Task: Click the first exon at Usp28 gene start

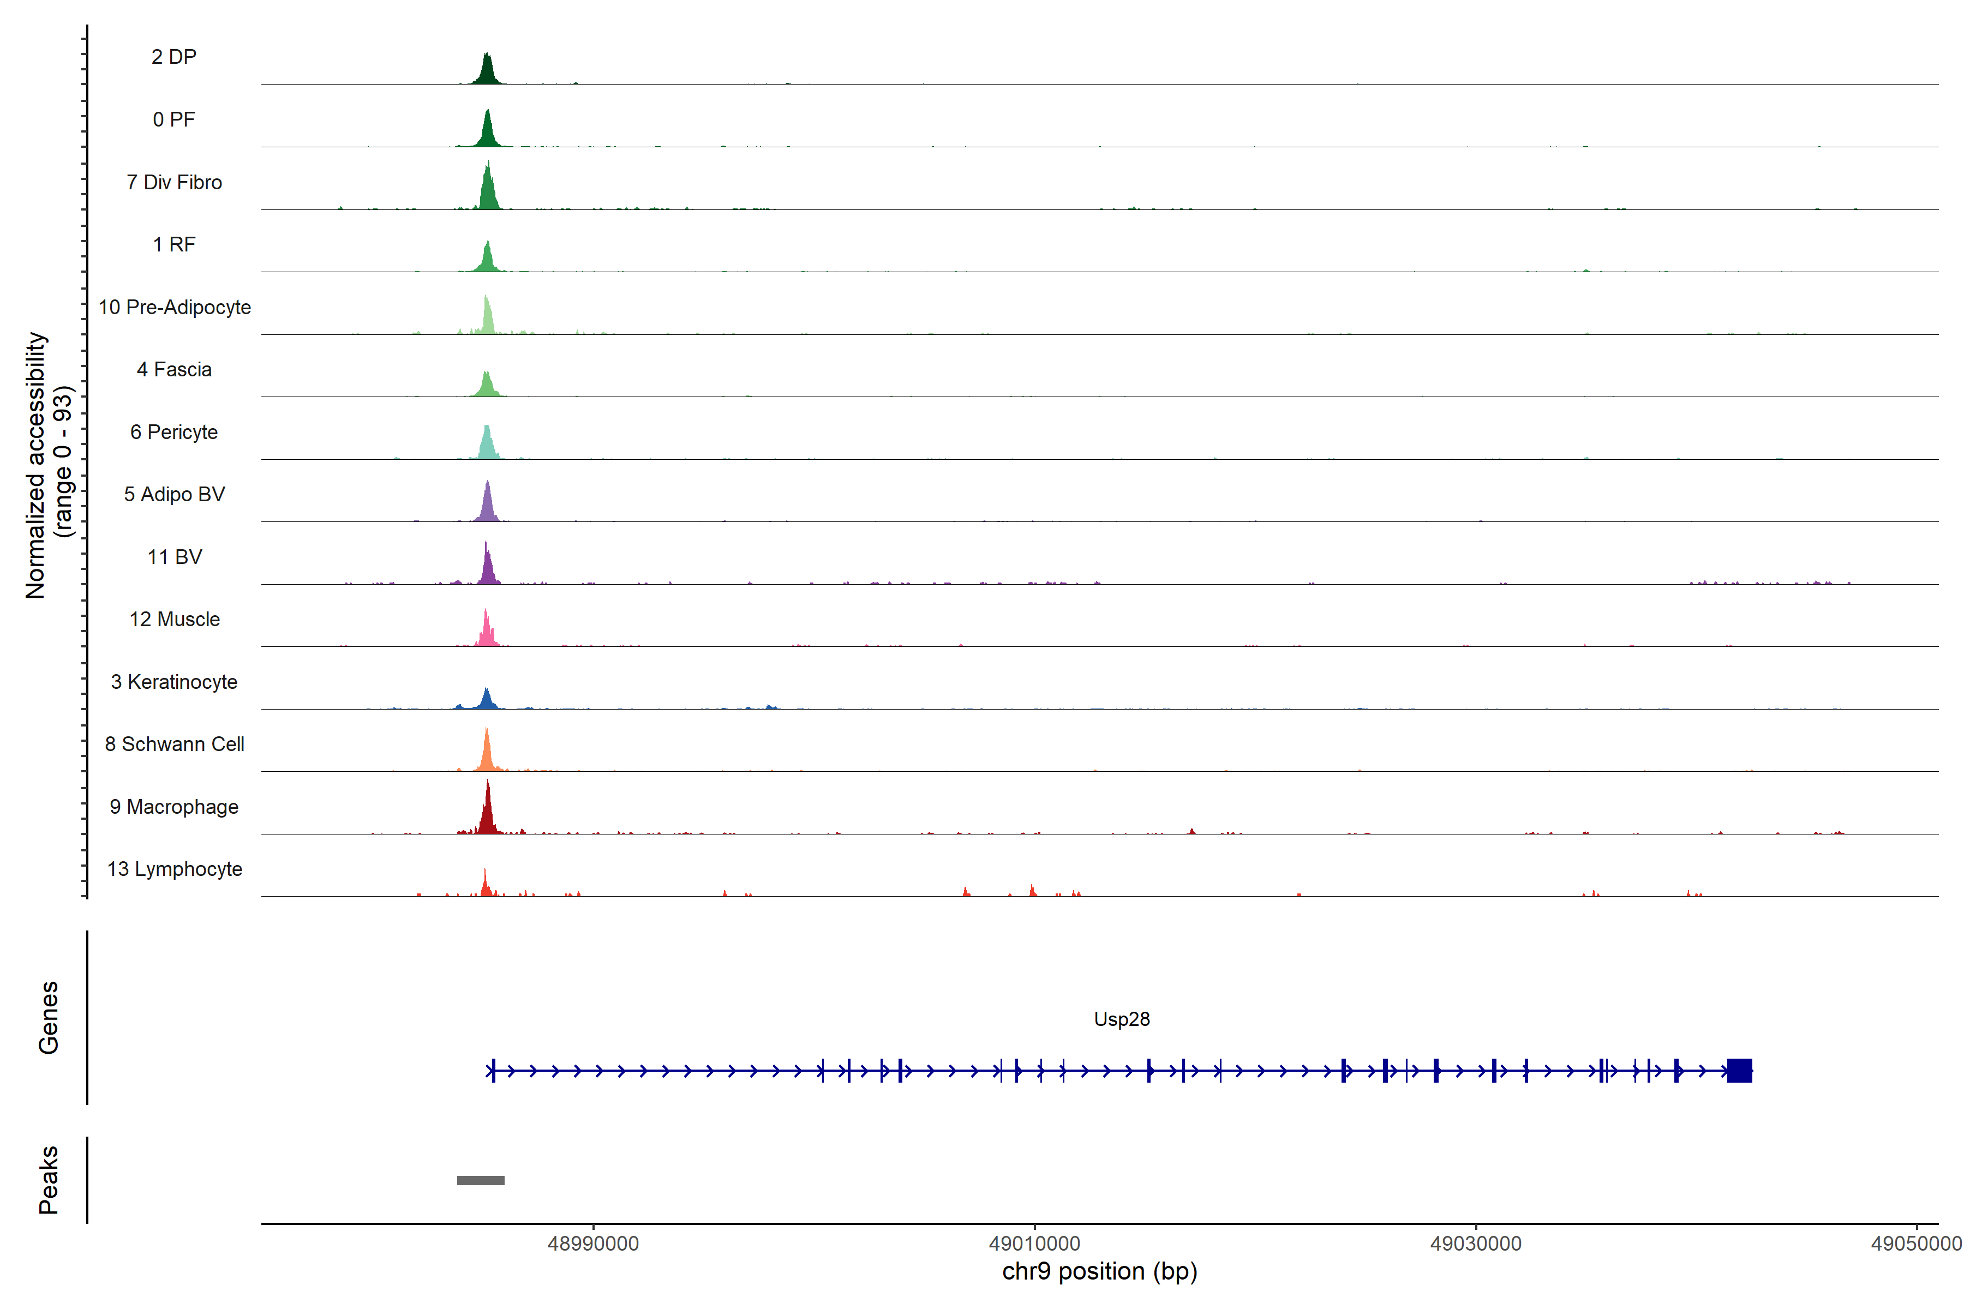Action: (493, 1070)
